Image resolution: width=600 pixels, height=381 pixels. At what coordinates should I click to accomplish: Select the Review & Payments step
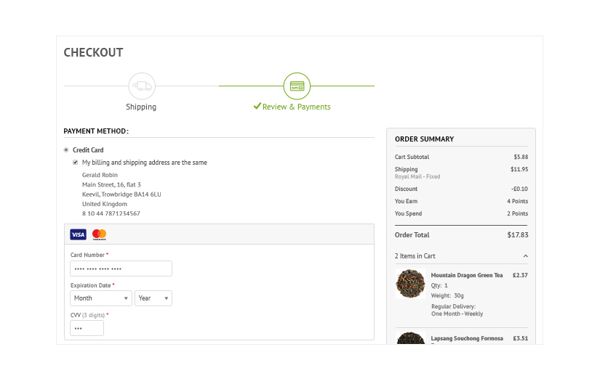296,107
